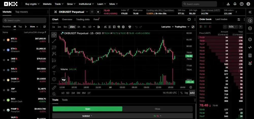Viewport: 254px width, 119px height.
Task: Click the zoom in magnifier tool
Action: tap(54, 94)
